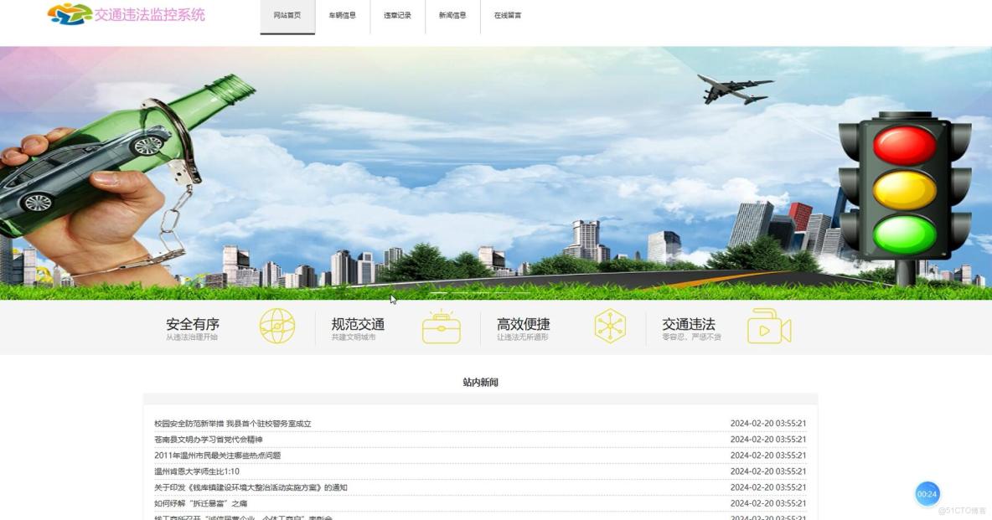Click the airplane image in the banner
This screenshot has height=520, width=992.
(732, 86)
